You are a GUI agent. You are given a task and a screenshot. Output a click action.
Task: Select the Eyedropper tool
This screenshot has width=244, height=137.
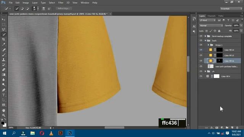pos(3,45)
